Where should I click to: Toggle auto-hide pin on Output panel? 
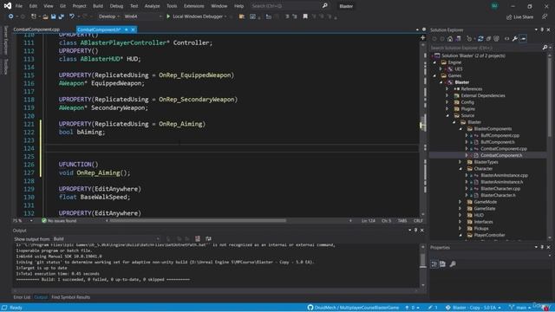tap(415, 231)
